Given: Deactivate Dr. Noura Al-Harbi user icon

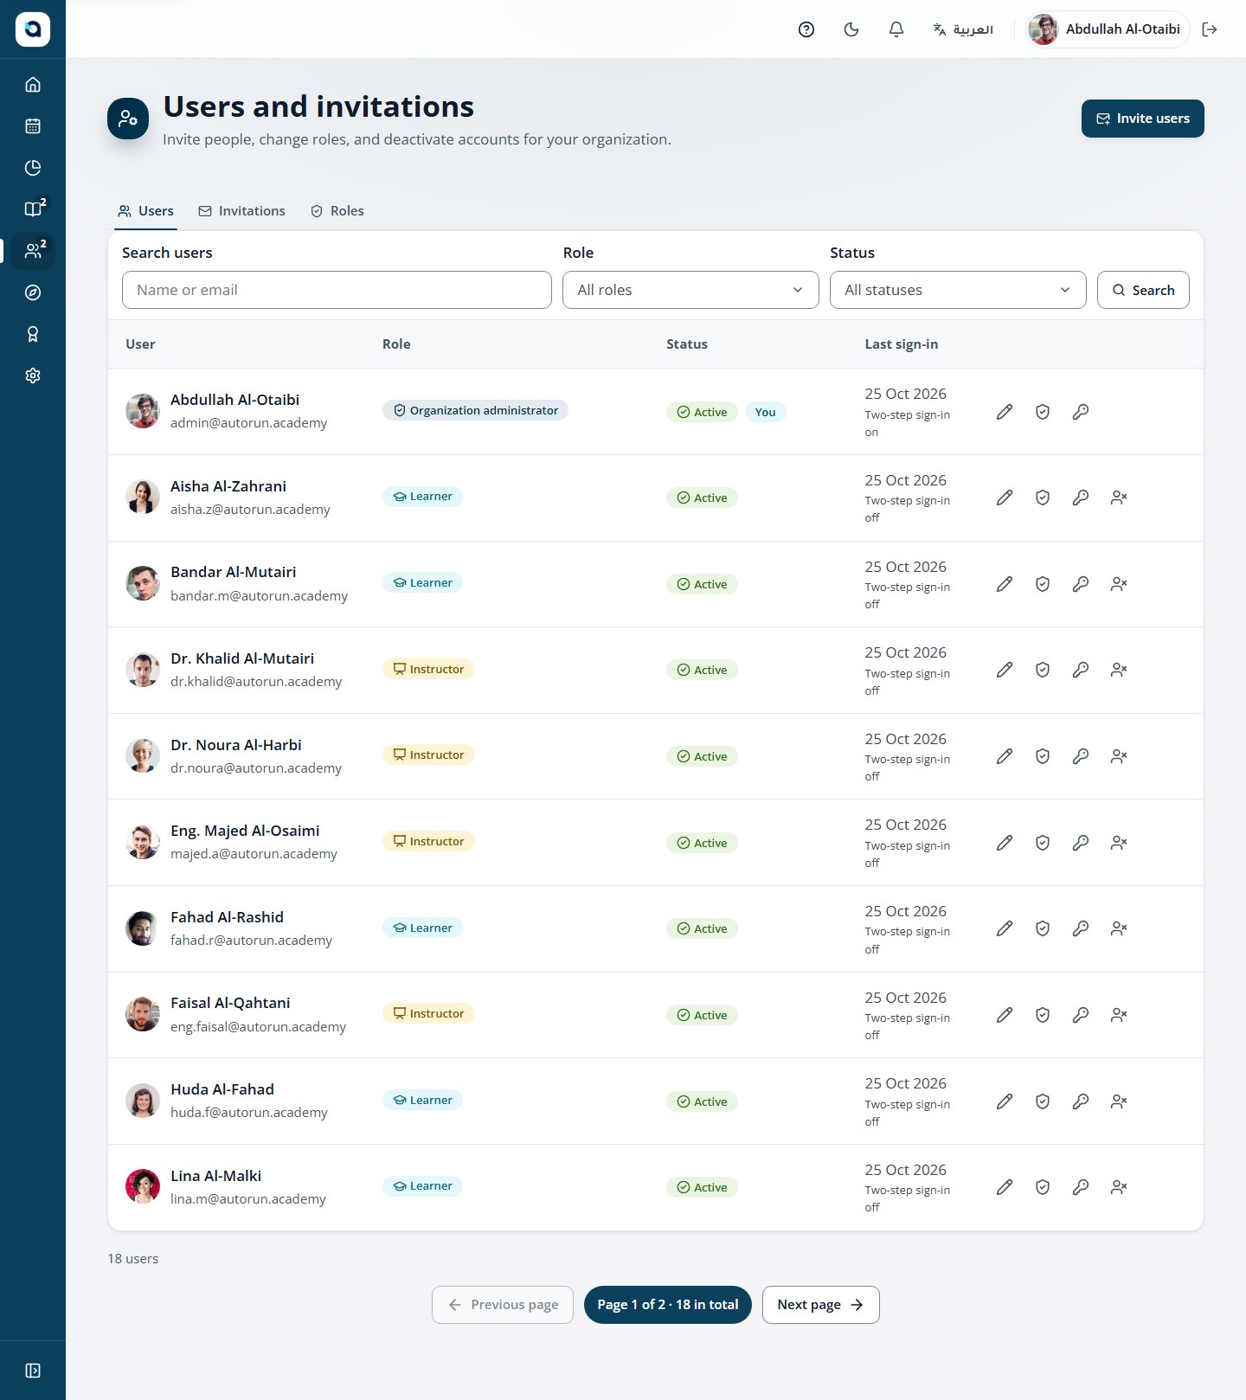Looking at the screenshot, I should (1119, 756).
